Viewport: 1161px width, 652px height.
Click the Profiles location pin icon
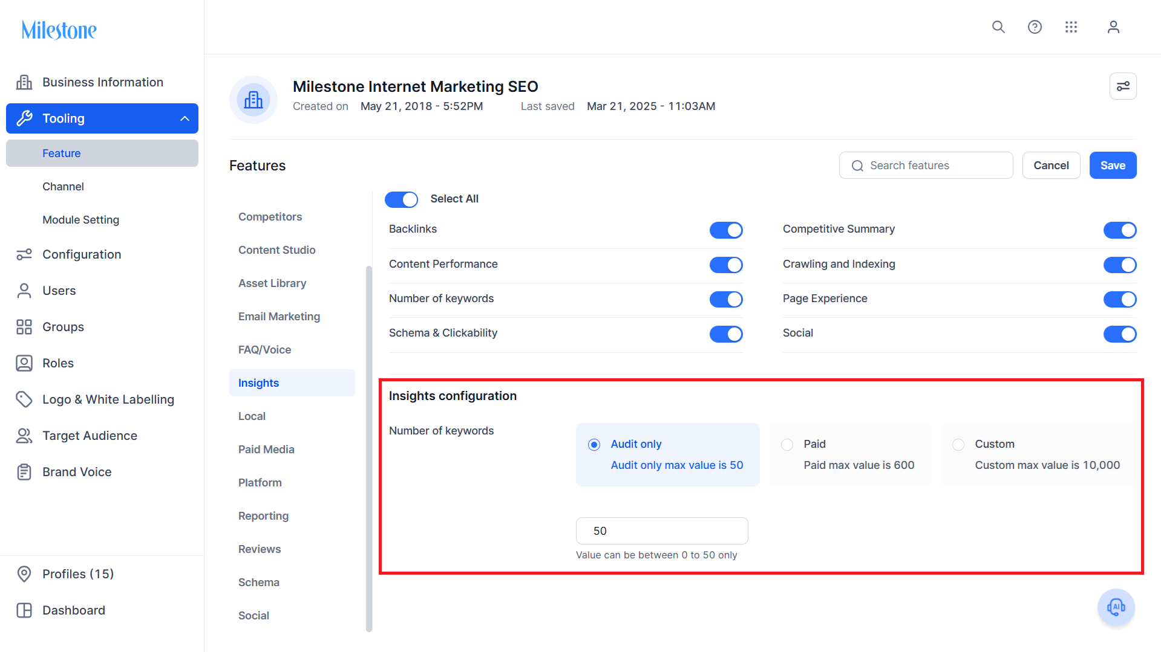(24, 574)
